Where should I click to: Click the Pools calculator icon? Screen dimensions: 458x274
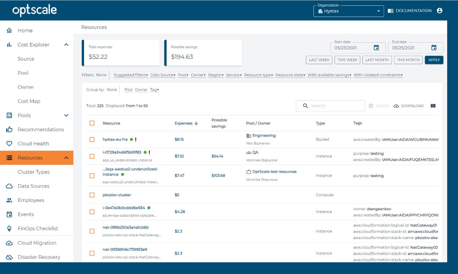coord(9,115)
